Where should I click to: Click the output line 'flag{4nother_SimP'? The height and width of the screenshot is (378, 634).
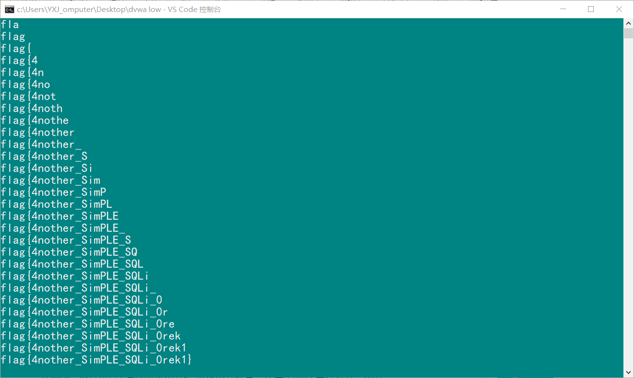53,192
